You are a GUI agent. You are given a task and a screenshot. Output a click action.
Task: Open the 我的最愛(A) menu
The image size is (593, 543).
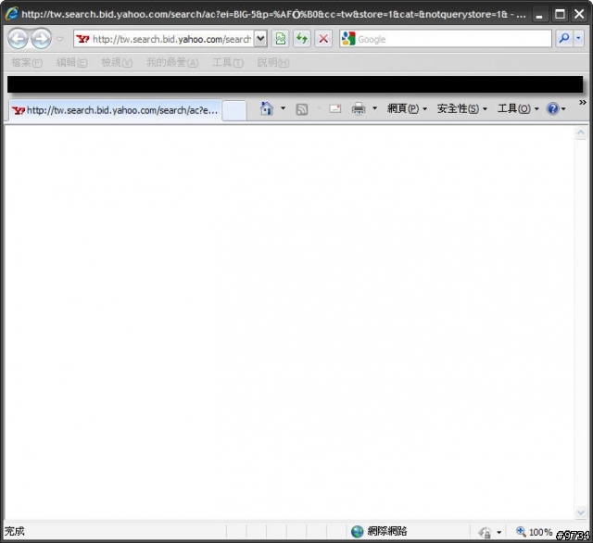pyautogui.click(x=172, y=62)
